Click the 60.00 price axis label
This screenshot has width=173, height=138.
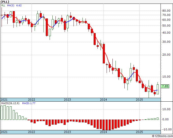(166, 20)
